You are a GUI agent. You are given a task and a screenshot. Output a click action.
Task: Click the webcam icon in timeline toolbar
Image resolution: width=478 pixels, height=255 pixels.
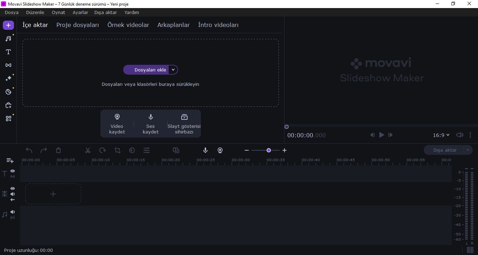[220, 150]
